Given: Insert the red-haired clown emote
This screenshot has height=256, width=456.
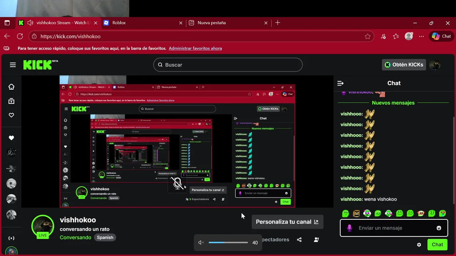Looking at the screenshot, I should [421, 213].
